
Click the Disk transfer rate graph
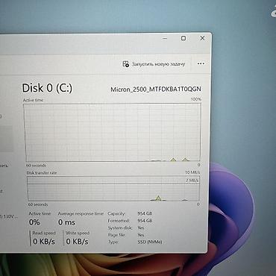click(113, 189)
